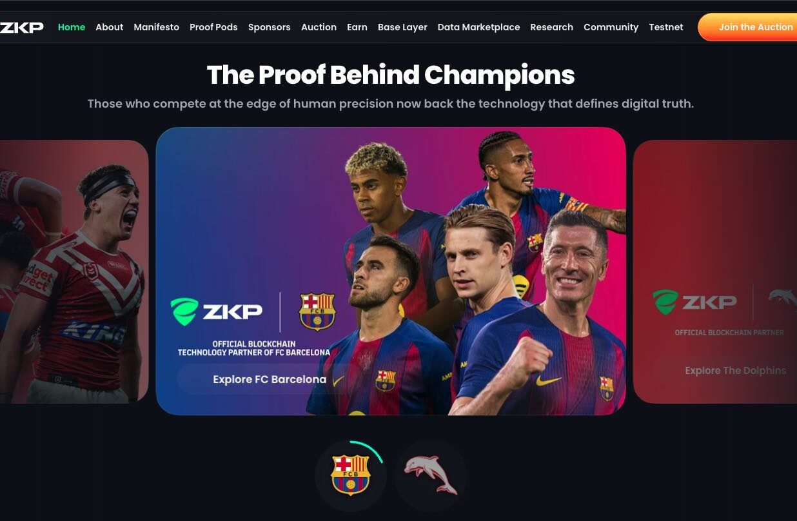The image size is (797, 521).
Task: Click the Join the Auction button
Action: [748, 27]
